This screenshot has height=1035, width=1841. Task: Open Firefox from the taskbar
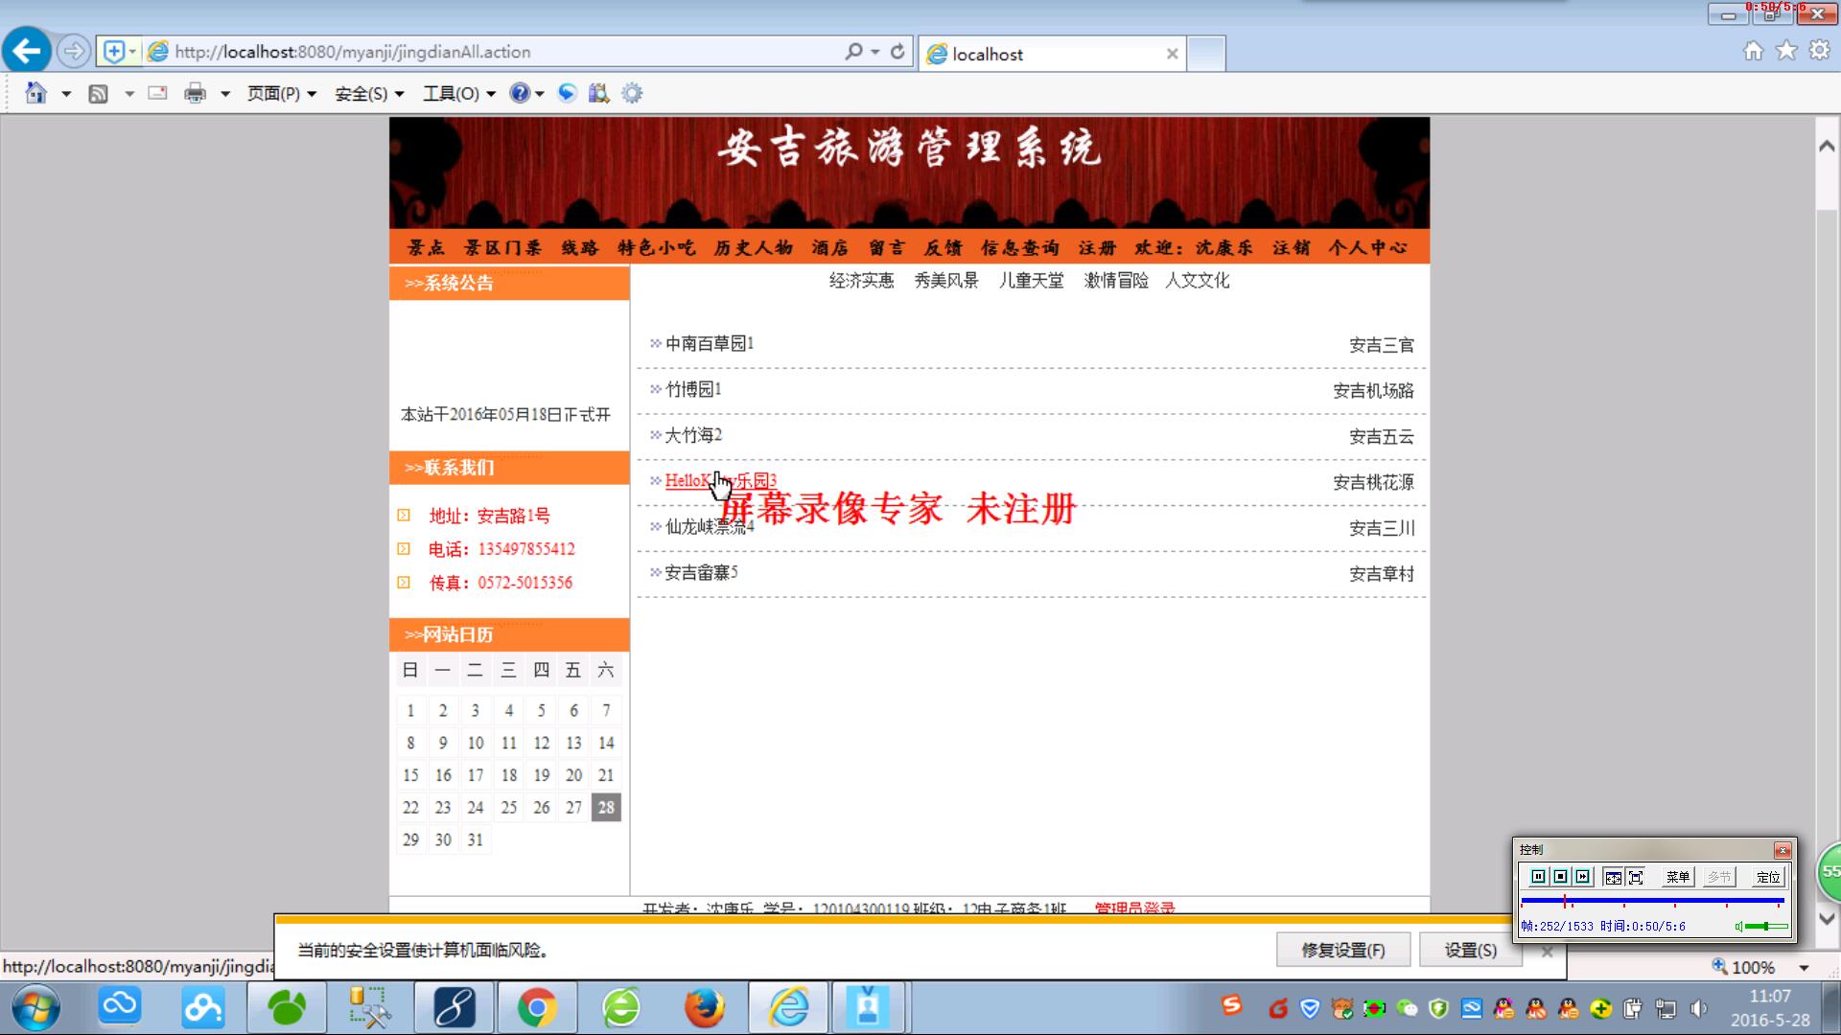[x=705, y=1008]
